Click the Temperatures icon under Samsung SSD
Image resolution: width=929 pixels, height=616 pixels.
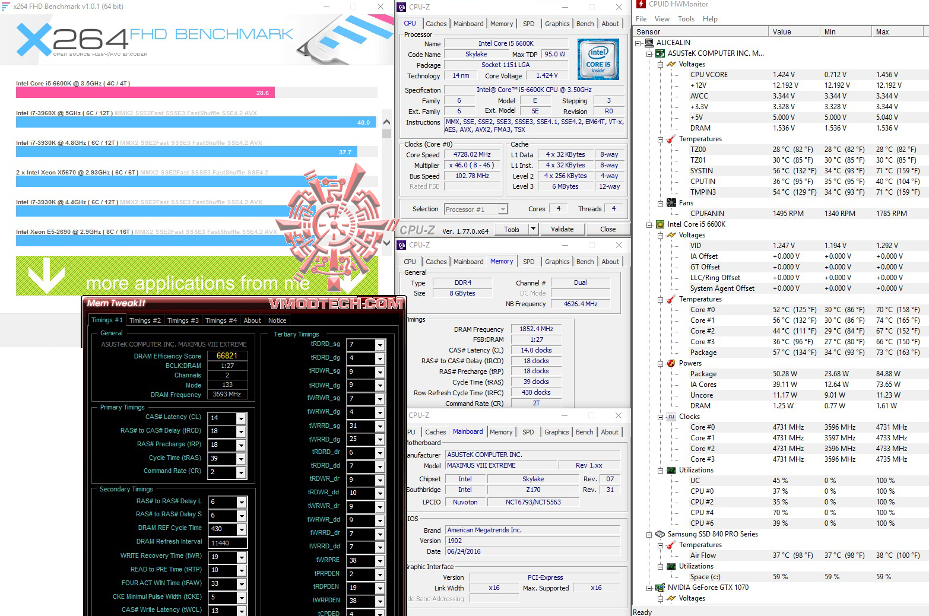[x=671, y=545]
